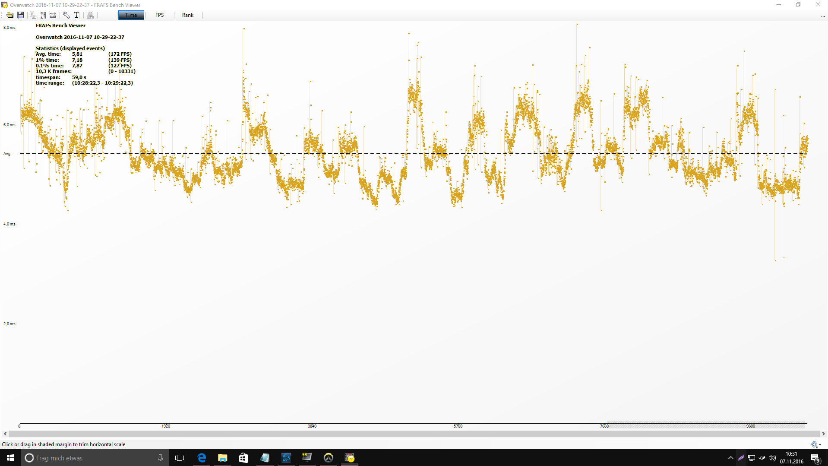Click the purple feather tray icon
Screen dimensions: 828x466
tap(741, 458)
